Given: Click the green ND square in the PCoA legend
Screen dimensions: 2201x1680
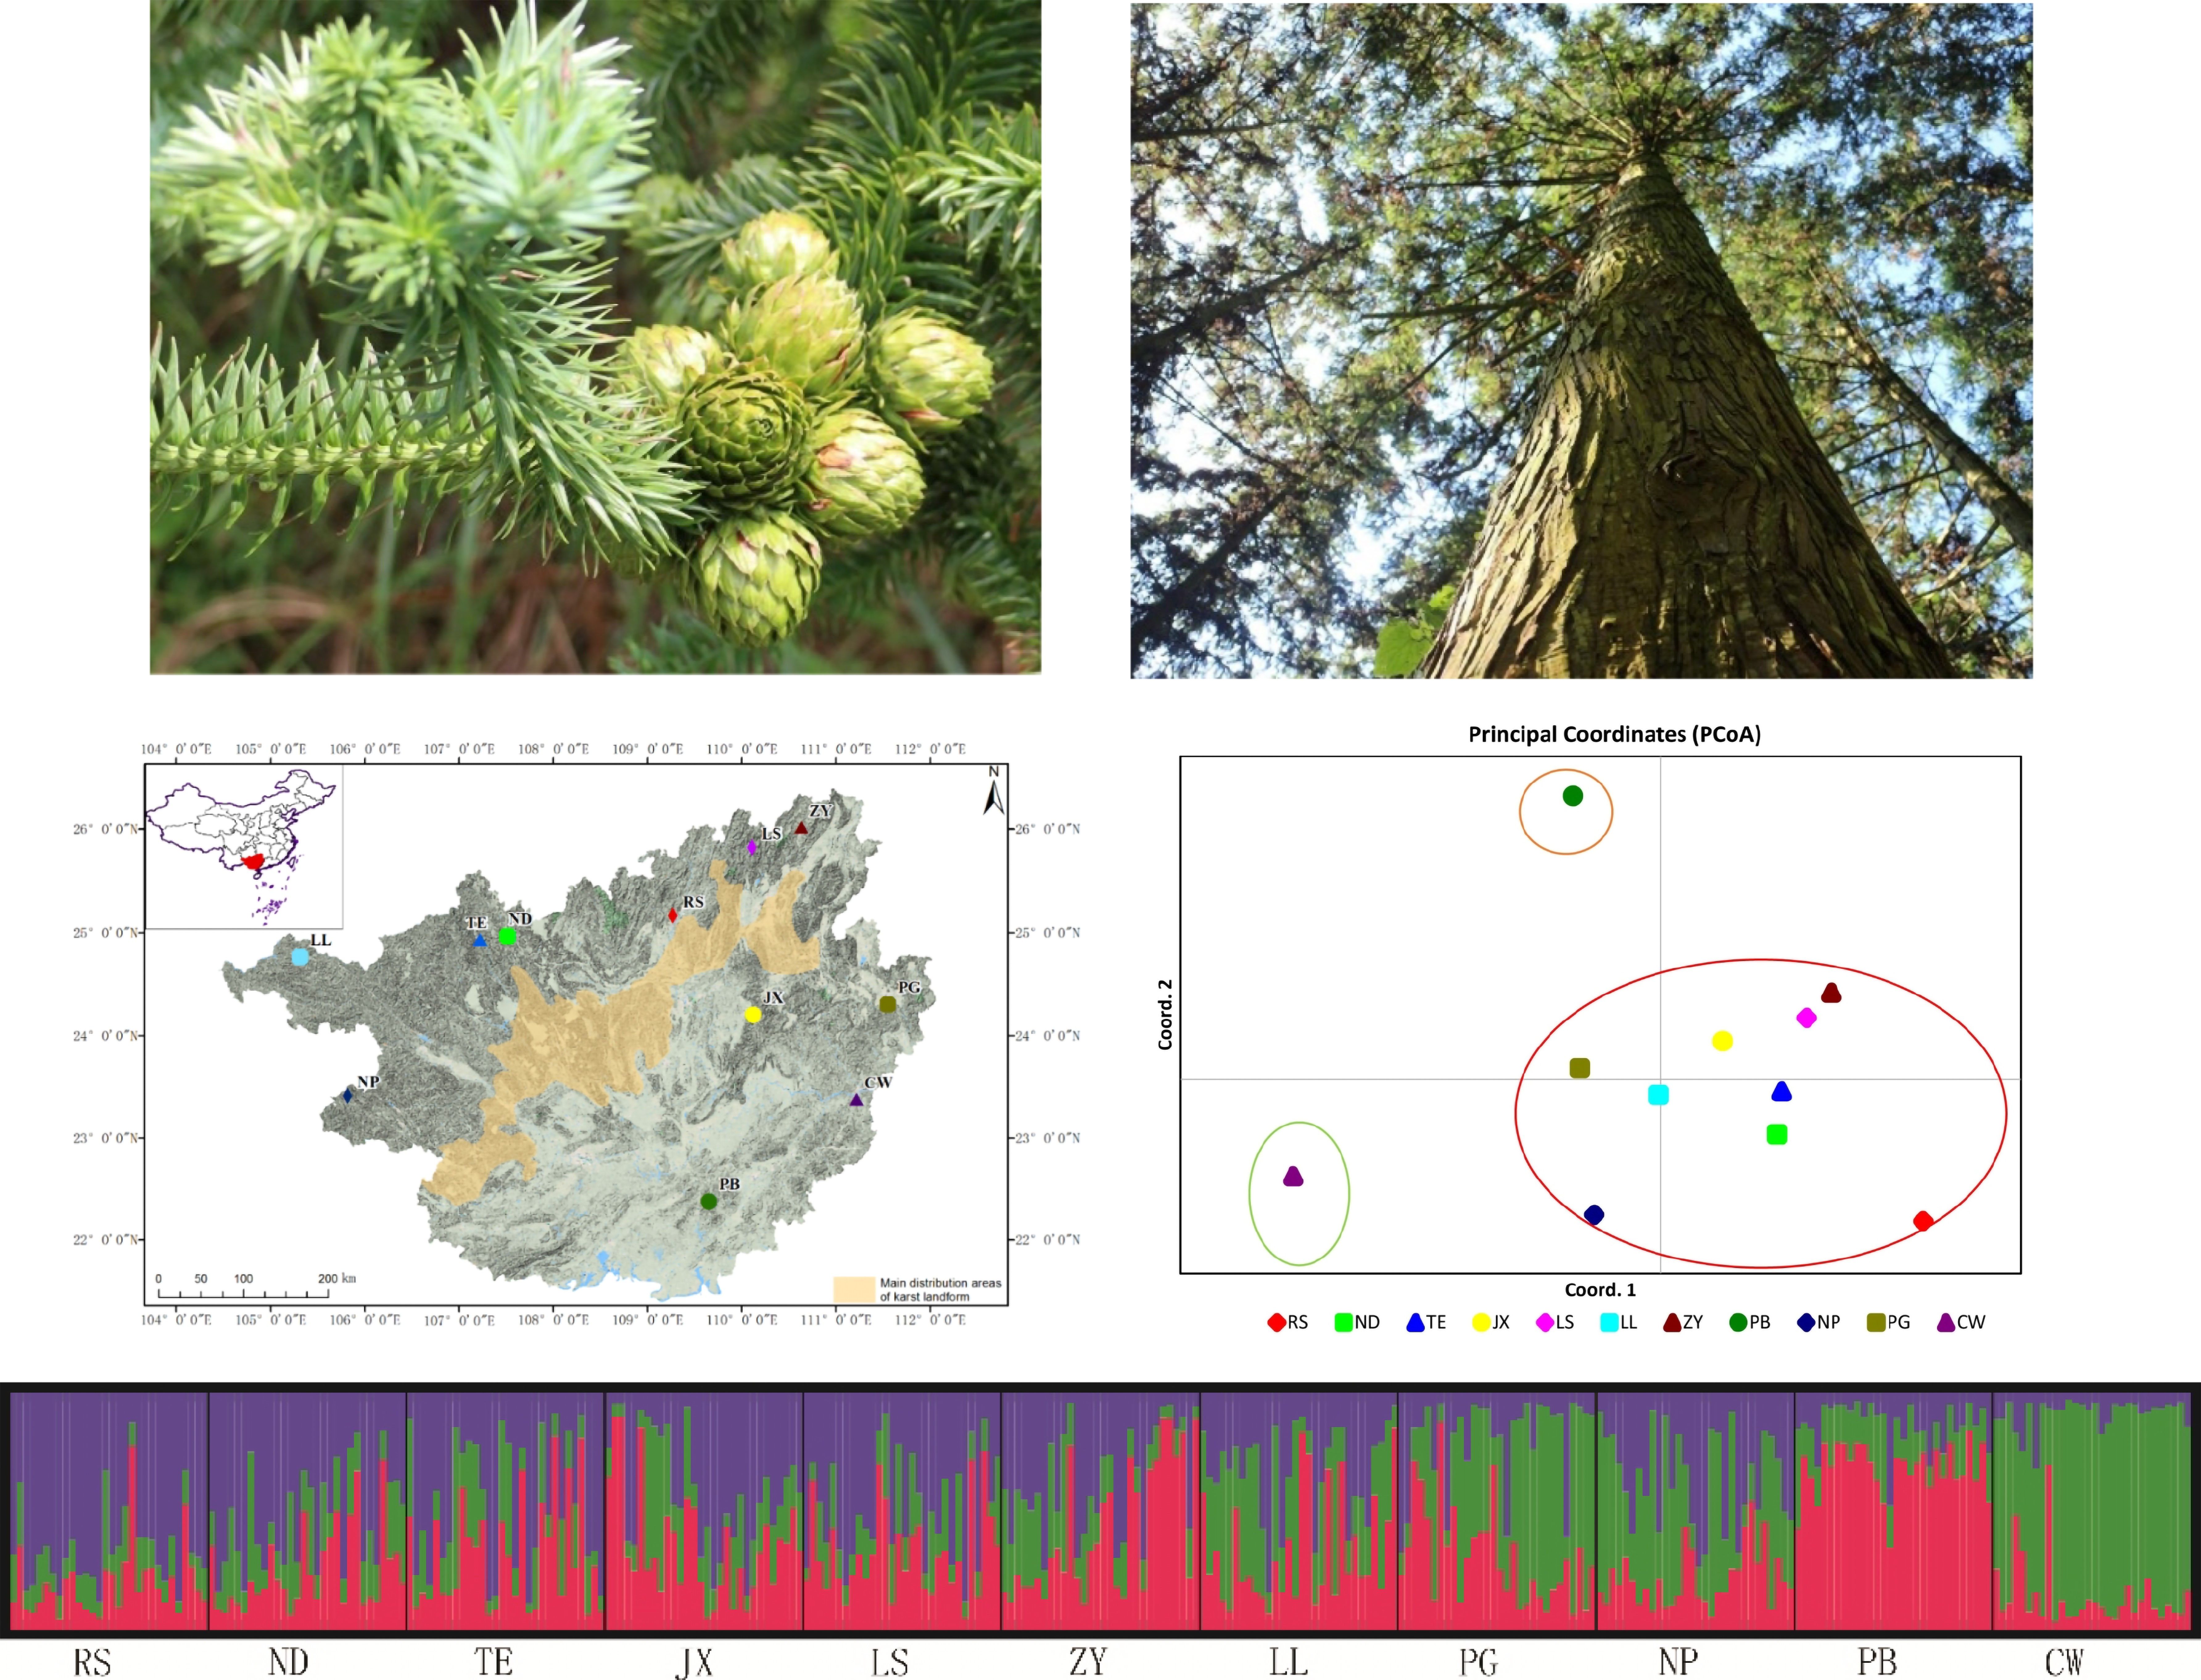Looking at the screenshot, I should point(1344,1322).
